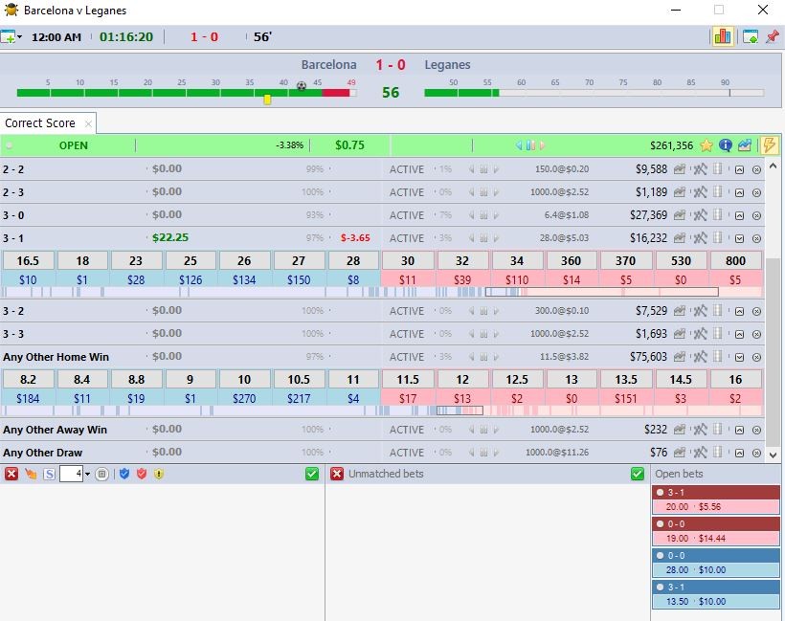The image size is (785, 621).
Task: Select the 0 - 0 lay open bet at 19.00
Action: (x=716, y=531)
